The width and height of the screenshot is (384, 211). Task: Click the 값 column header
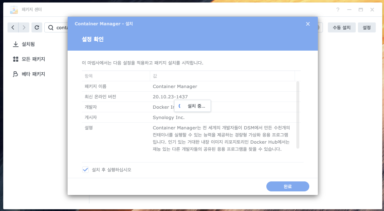[222, 76]
